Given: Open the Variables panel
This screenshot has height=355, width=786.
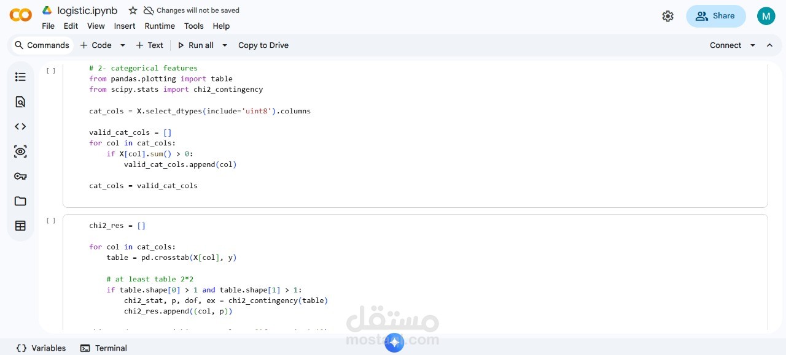Looking at the screenshot, I should click(x=41, y=348).
